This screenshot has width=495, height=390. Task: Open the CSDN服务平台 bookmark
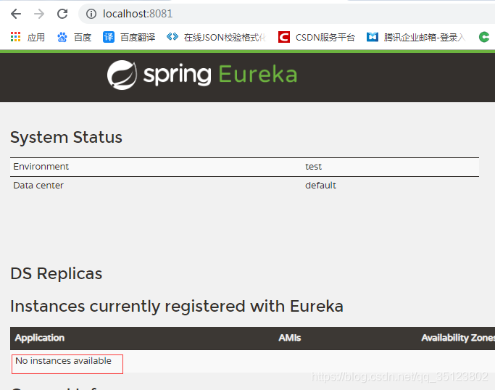pos(317,37)
